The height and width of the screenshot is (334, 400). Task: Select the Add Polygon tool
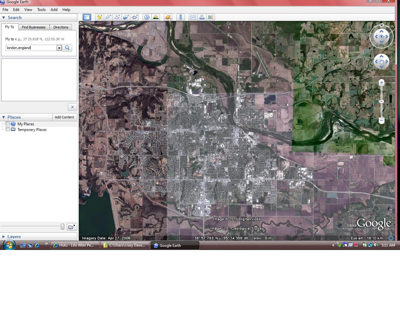pyautogui.click(x=108, y=17)
